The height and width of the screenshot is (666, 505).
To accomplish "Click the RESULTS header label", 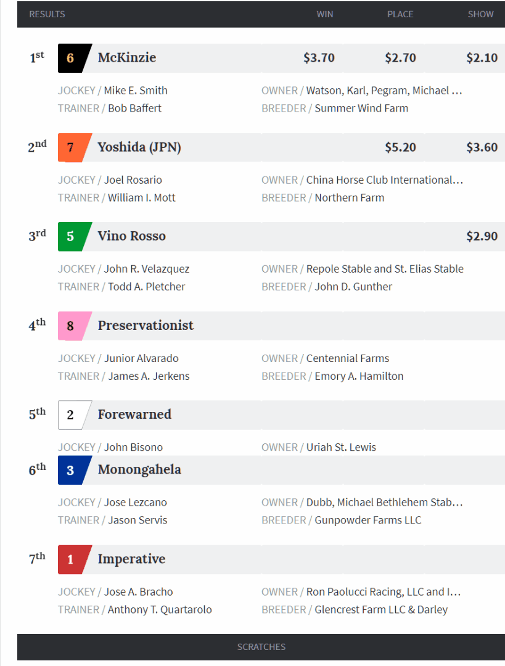I will coord(47,14).
